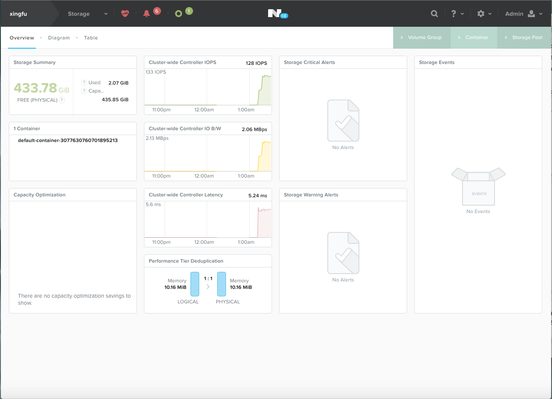
Task: Click the 435.85 GiB capacity value
Action: [115, 100]
